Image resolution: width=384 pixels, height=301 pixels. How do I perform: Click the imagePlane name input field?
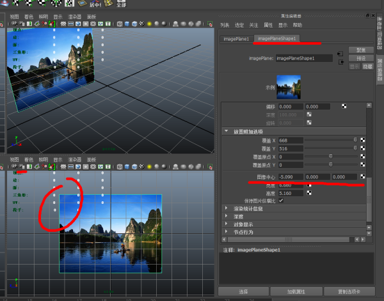click(x=304, y=58)
